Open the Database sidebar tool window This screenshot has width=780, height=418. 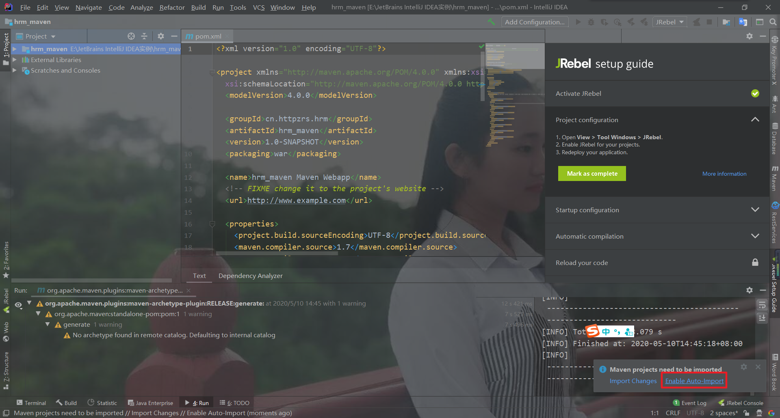pos(775,139)
